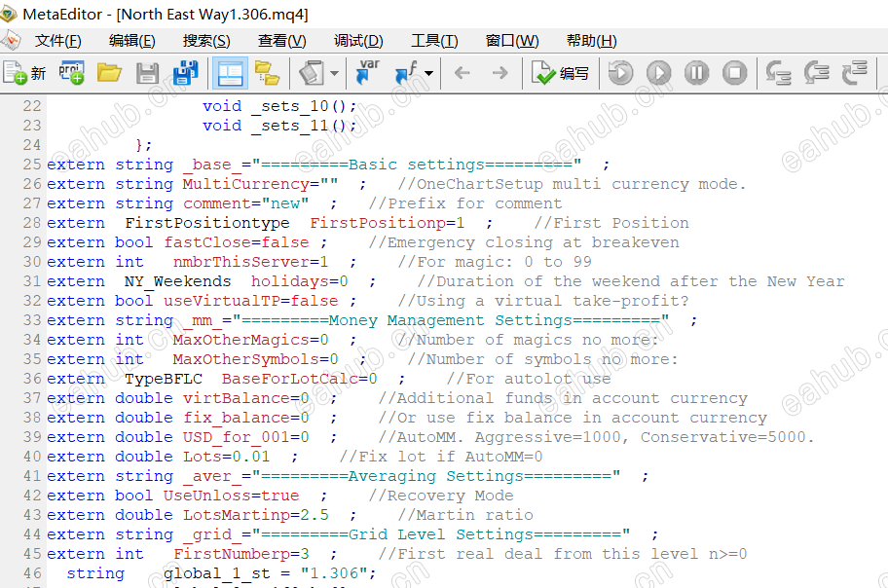Stop debugging
Screen dimensions: 888x588
[x=734, y=73]
